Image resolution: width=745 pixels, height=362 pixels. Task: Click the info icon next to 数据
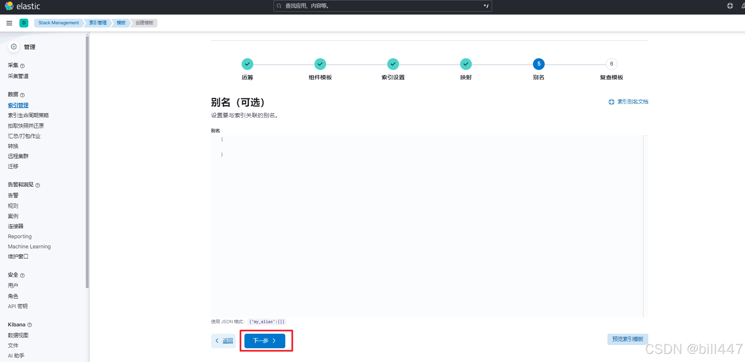(22, 95)
